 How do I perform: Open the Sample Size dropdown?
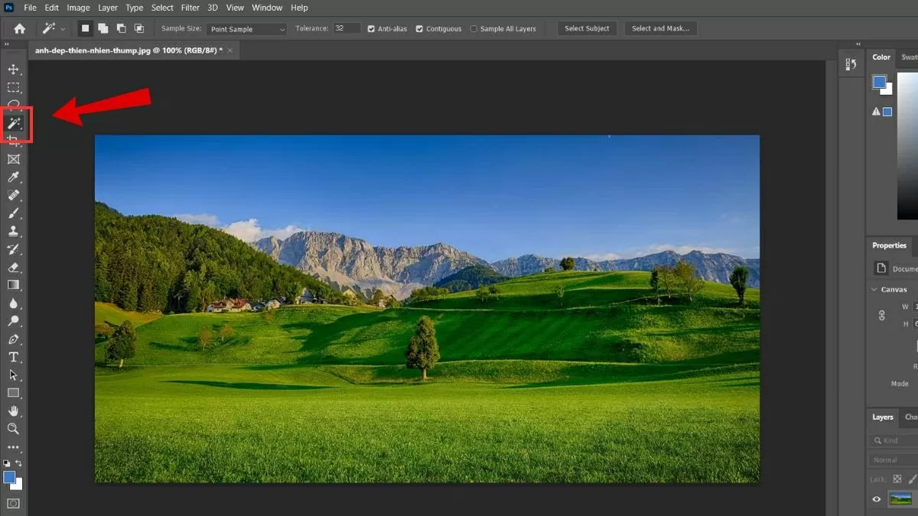pos(247,29)
